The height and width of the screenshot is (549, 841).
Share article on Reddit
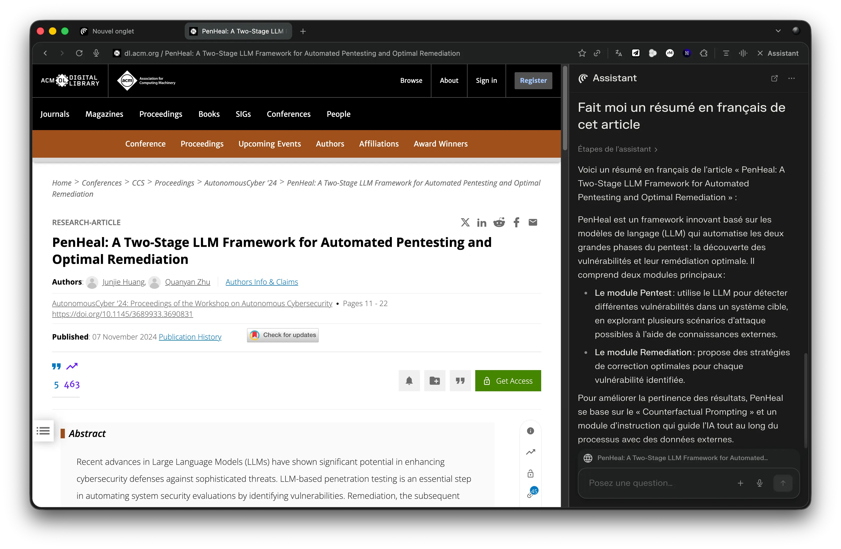click(499, 222)
